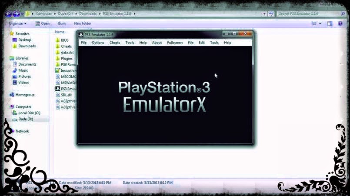This screenshot has height=196, width=350.
Task: Select Favorites in the navigation pane
Action: point(22,34)
